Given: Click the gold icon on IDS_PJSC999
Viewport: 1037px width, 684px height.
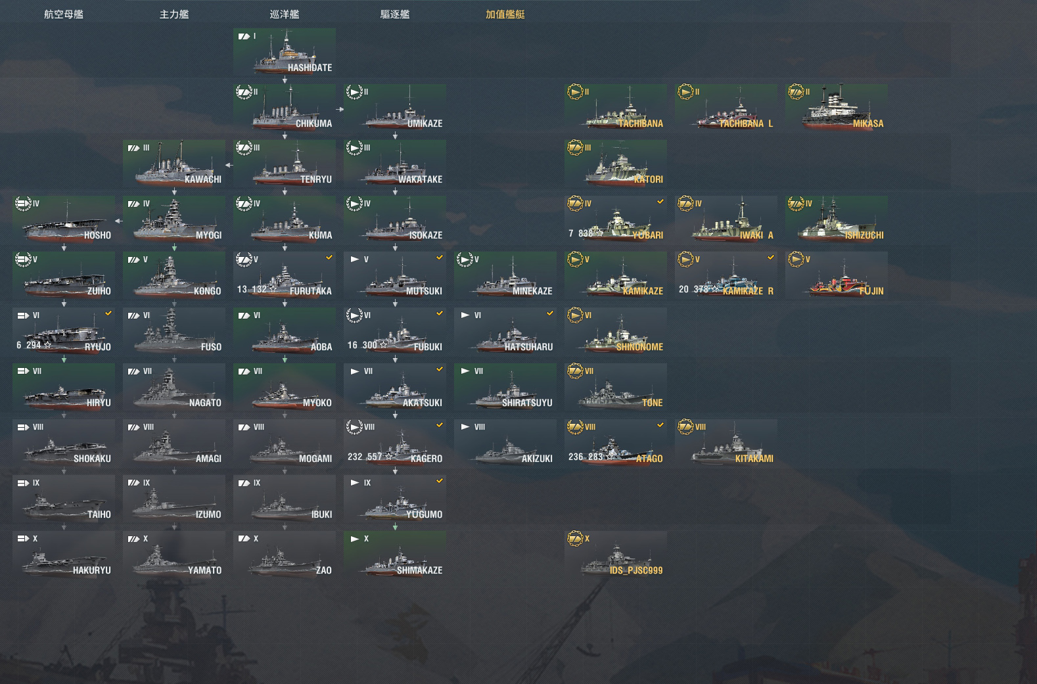Looking at the screenshot, I should point(575,539).
